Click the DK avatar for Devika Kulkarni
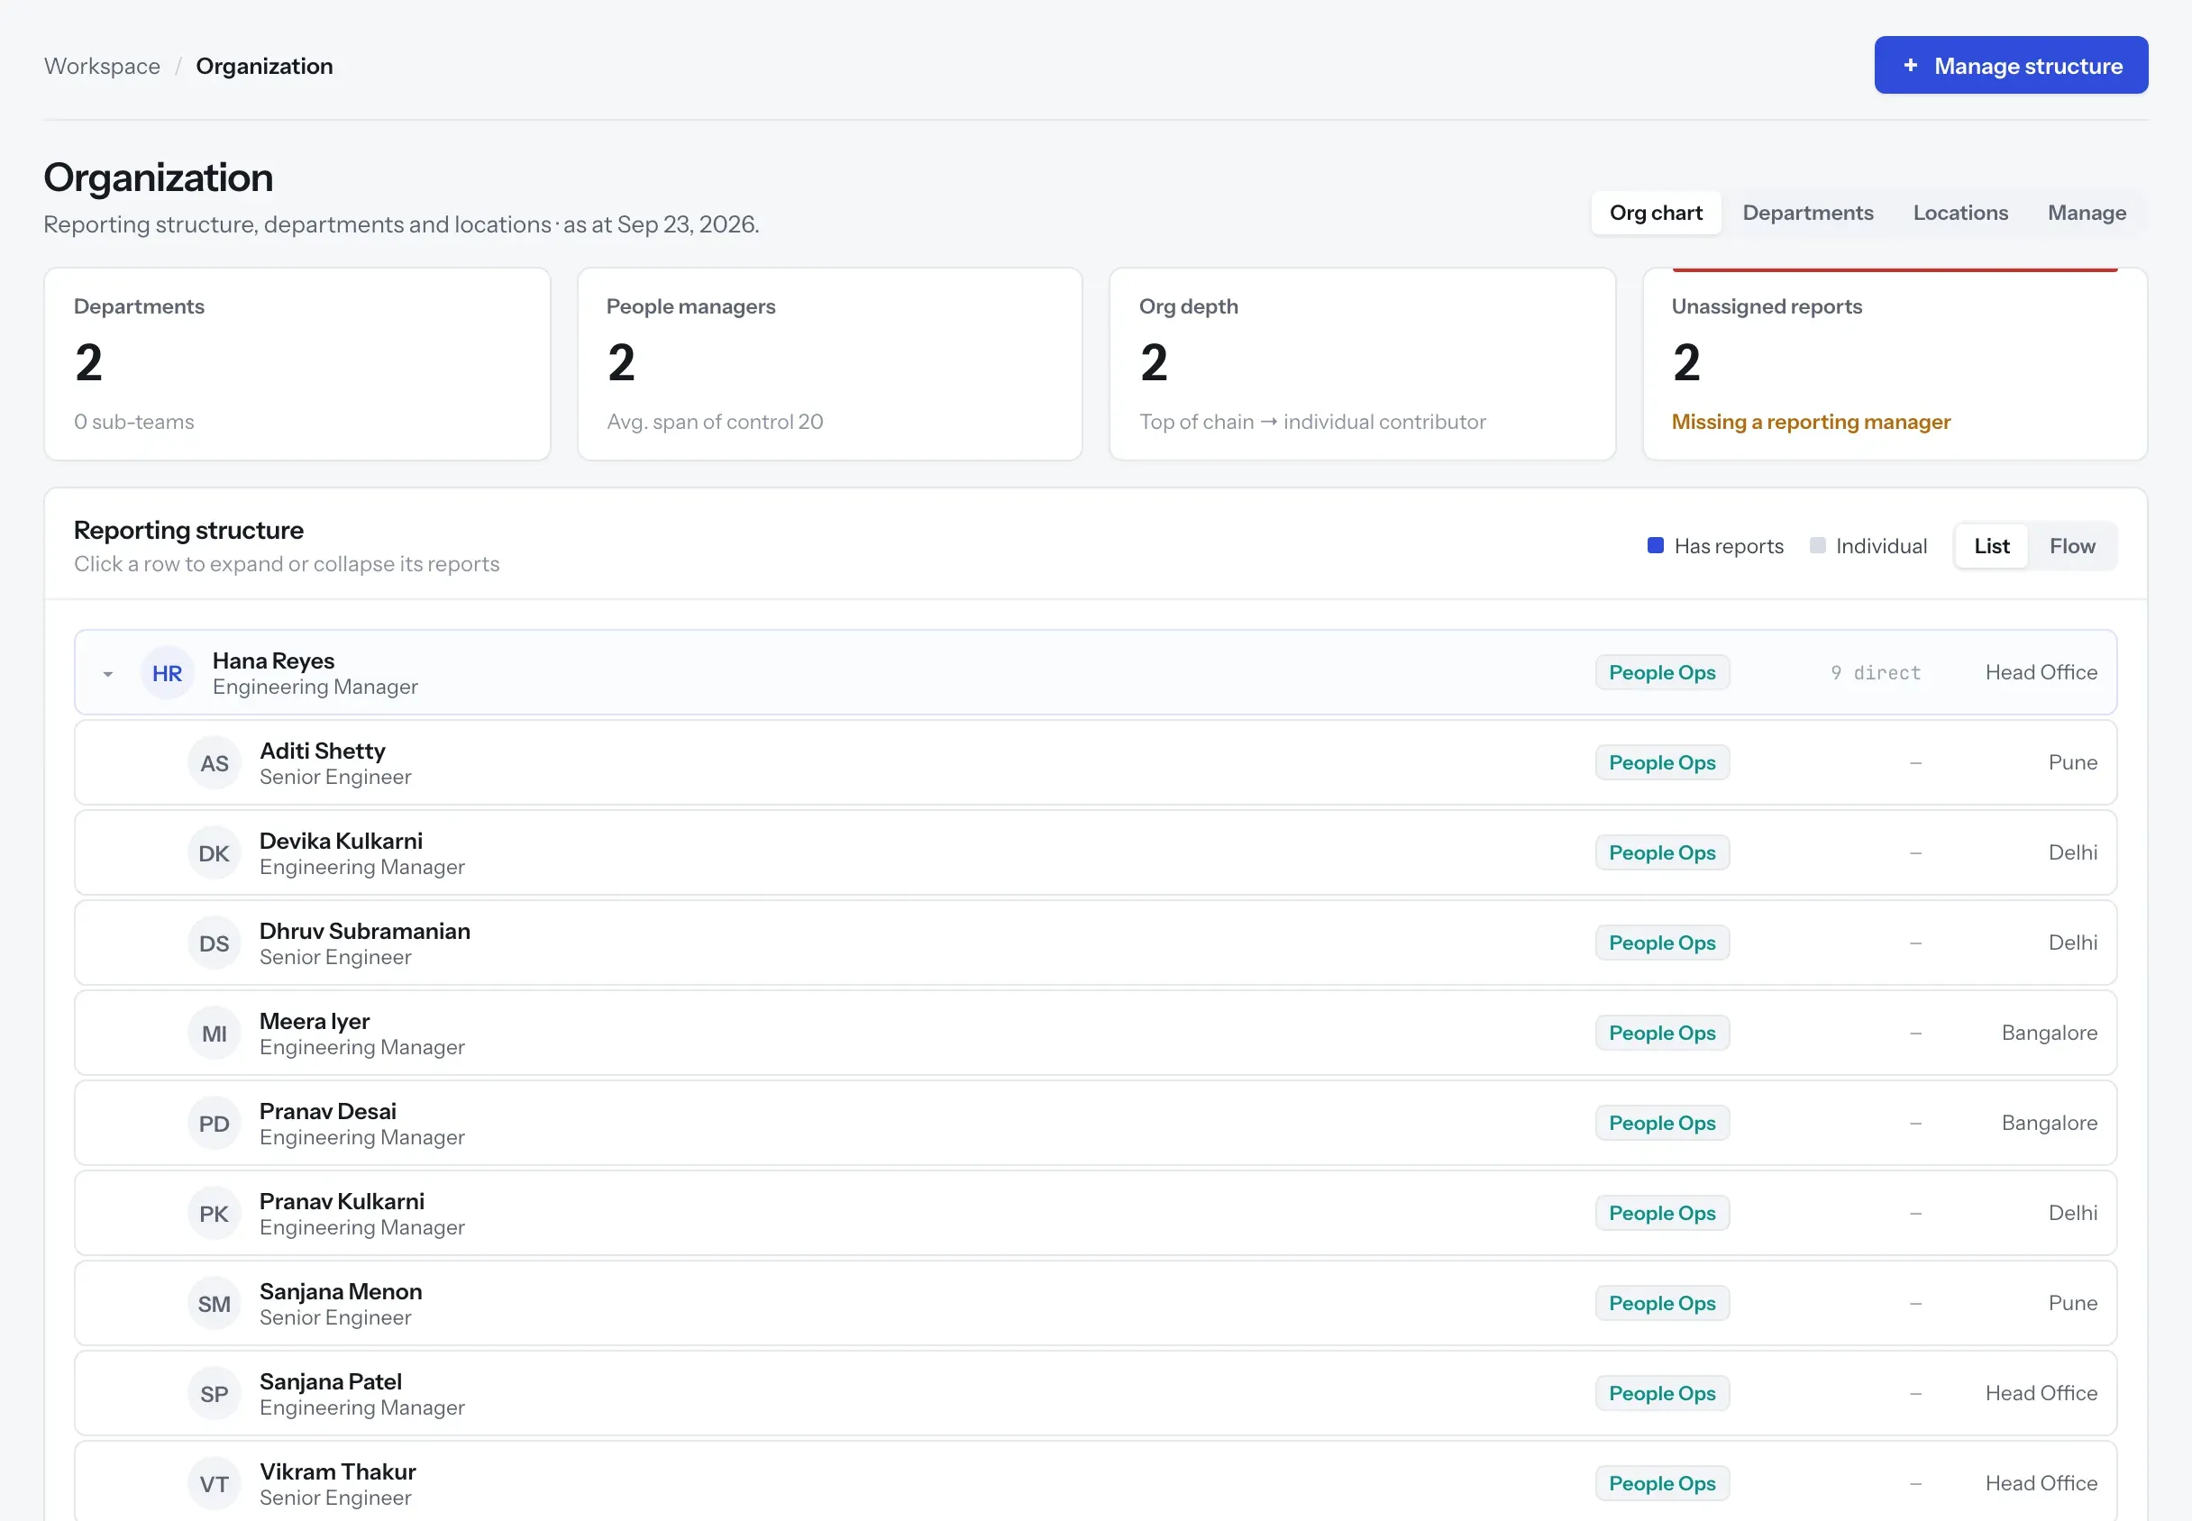This screenshot has width=2192, height=1521. pos(215,854)
